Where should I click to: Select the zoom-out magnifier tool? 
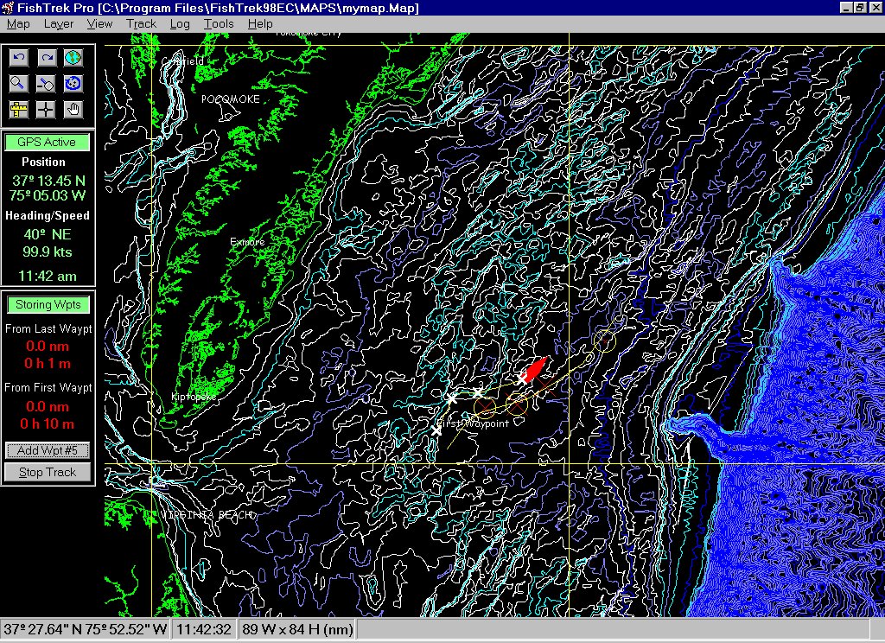(x=47, y=84)
